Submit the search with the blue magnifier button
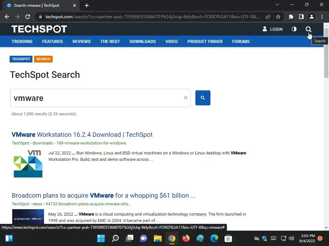 203,98
